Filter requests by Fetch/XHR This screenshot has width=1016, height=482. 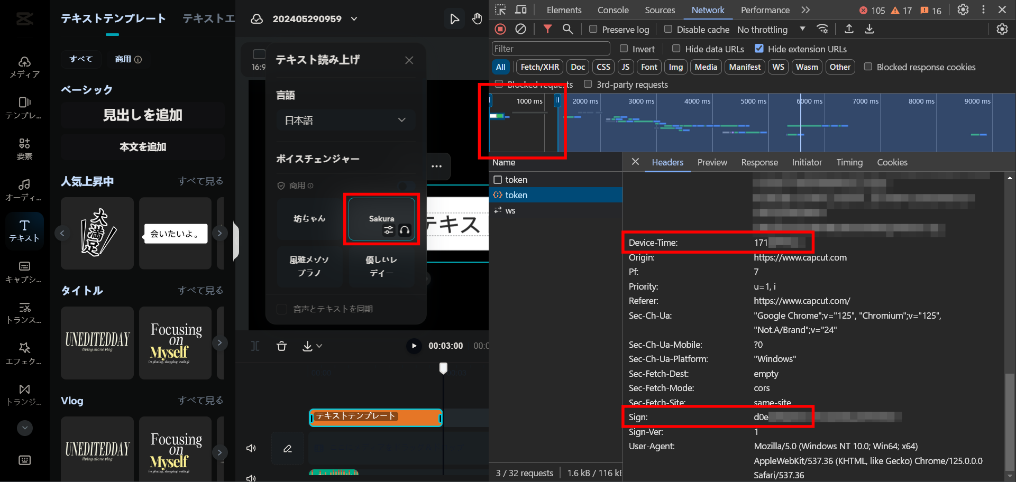tap(539, 67)
